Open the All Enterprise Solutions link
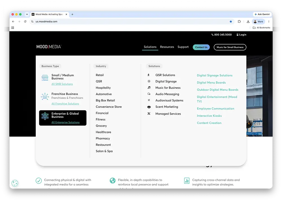 click(65, 122)
